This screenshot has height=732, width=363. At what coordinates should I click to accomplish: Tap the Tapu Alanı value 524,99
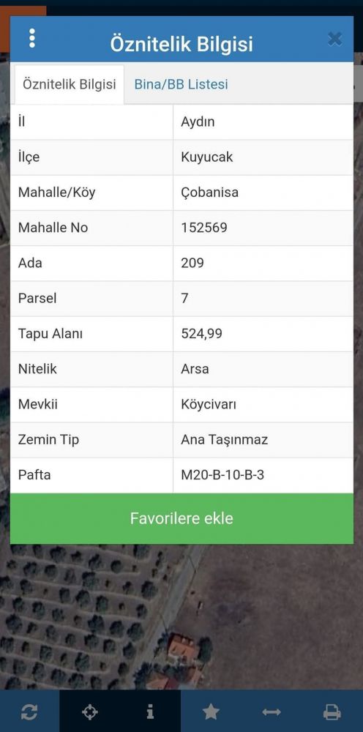[x=201, y=334]
